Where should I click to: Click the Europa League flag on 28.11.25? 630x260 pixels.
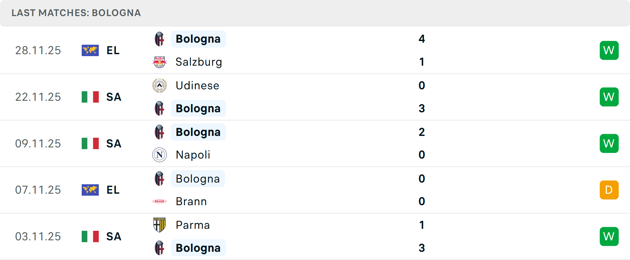click(x=90, y=50)
